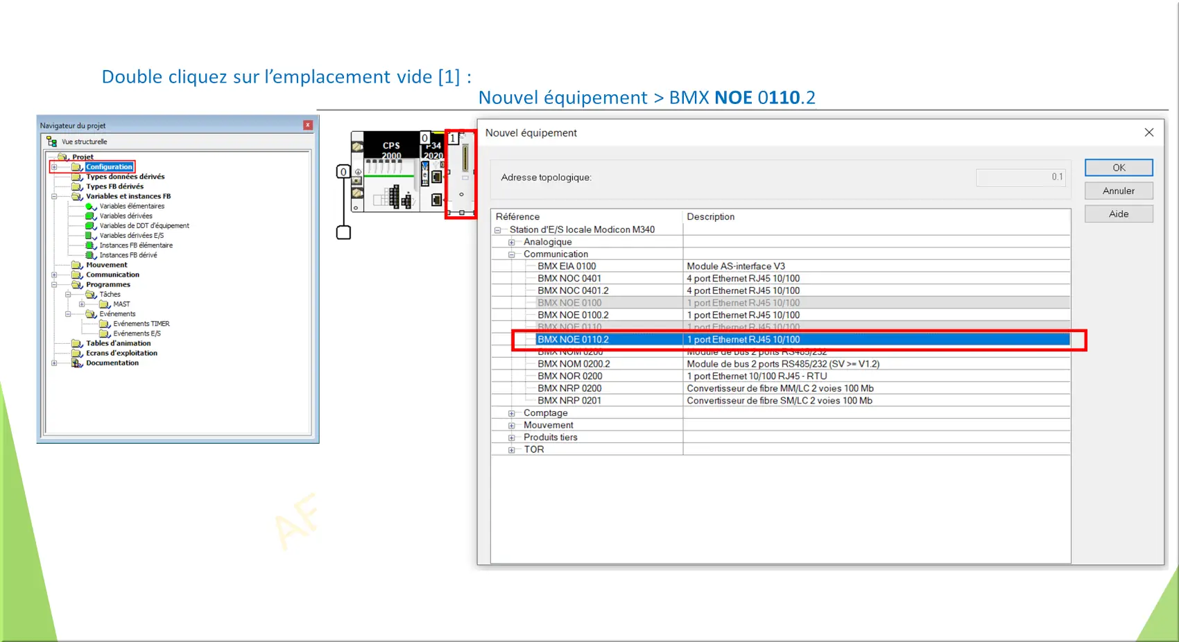Collapse the Tâches tree node

coord(68,295)
